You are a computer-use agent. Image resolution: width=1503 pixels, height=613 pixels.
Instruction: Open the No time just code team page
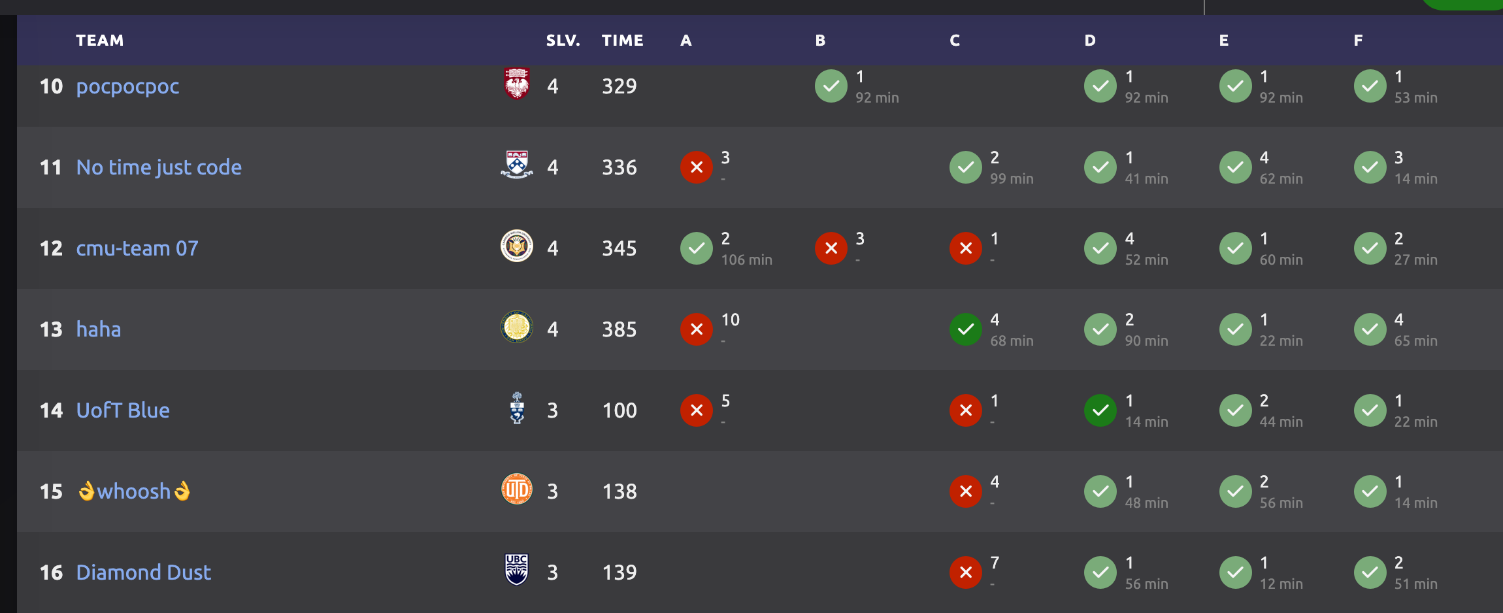point(159,167)
